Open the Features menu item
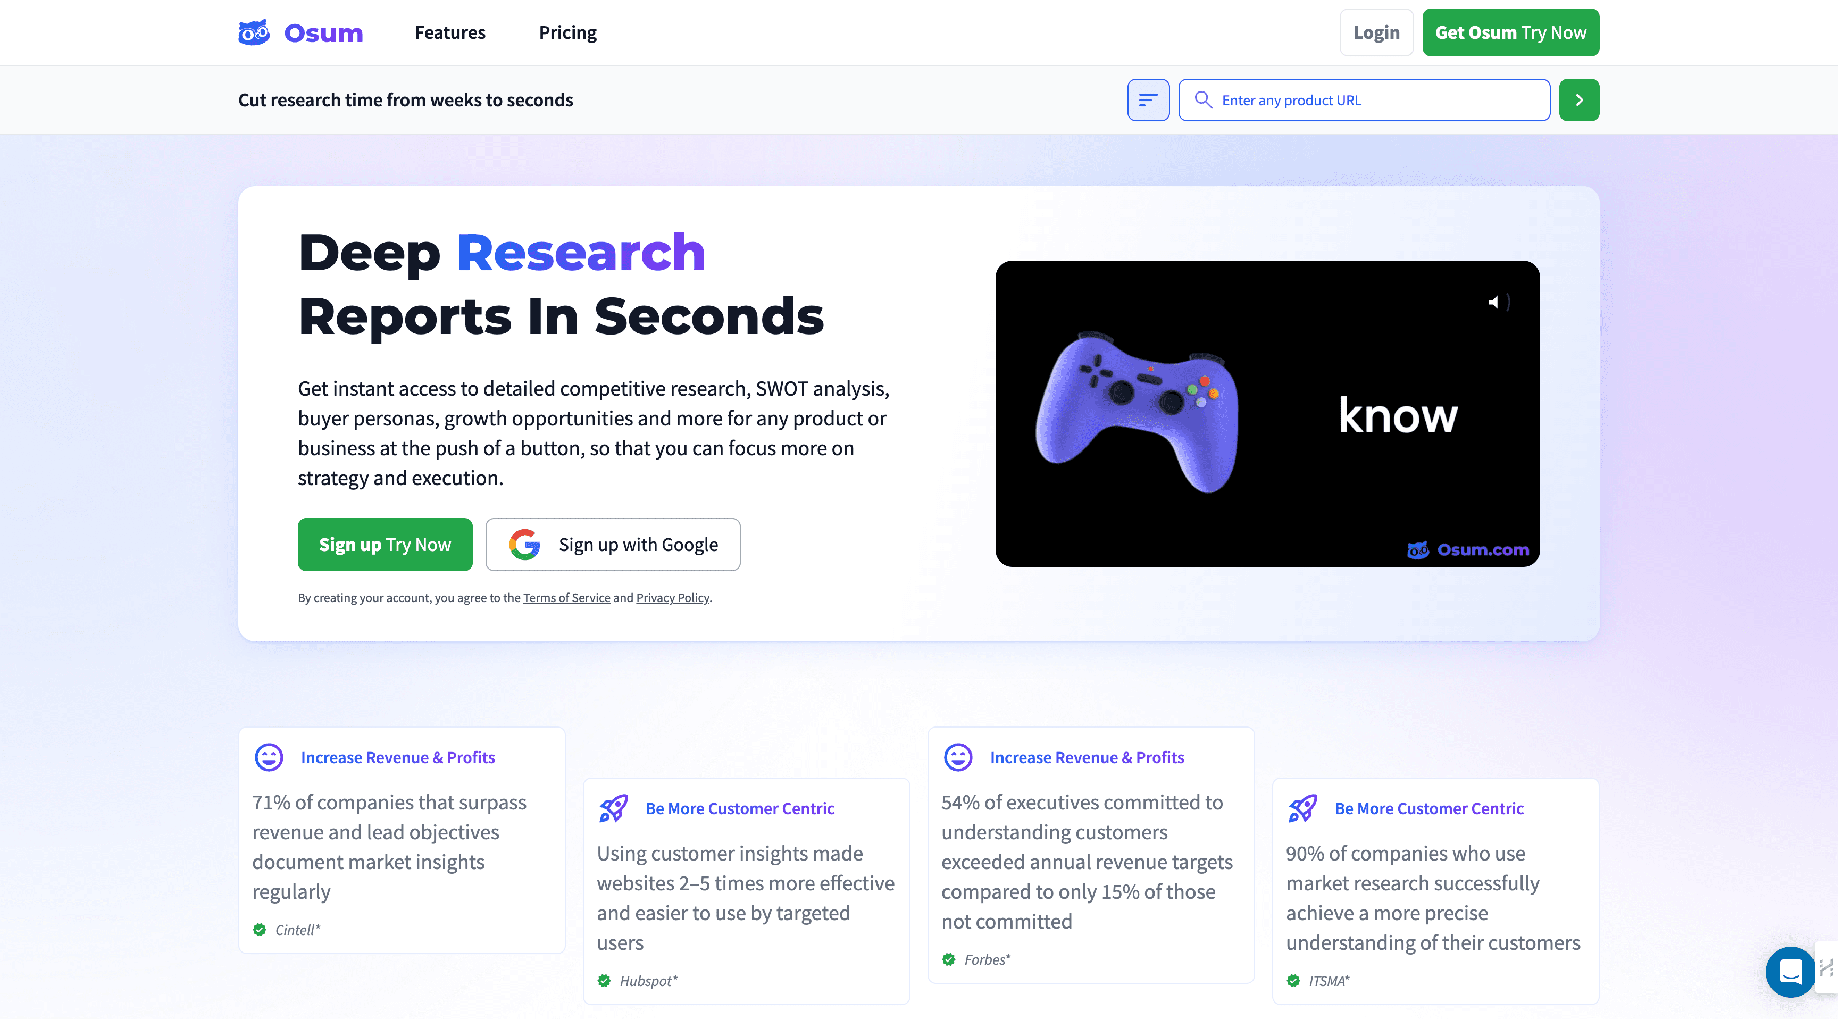Image resolution: width=1838 pixels, height=1019 pixels. (450, 32)
